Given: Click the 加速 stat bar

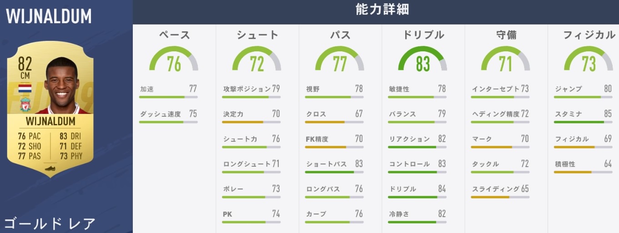Looking at the screenshot, I should 169,97.
